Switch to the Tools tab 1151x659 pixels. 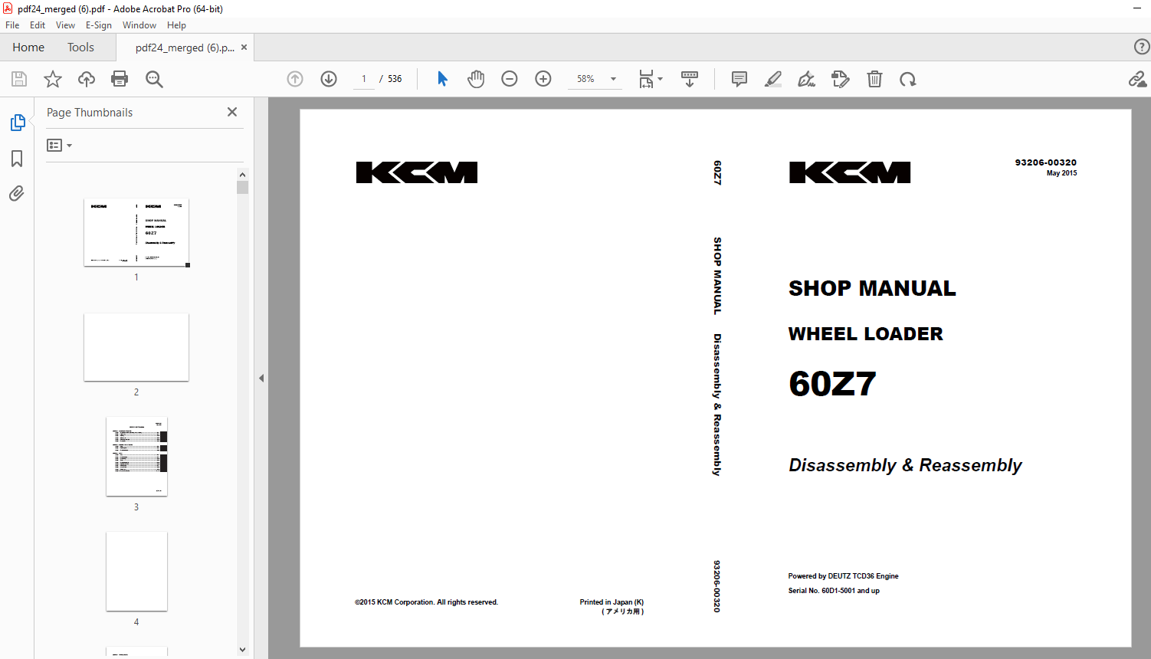[x=80, y=48]
